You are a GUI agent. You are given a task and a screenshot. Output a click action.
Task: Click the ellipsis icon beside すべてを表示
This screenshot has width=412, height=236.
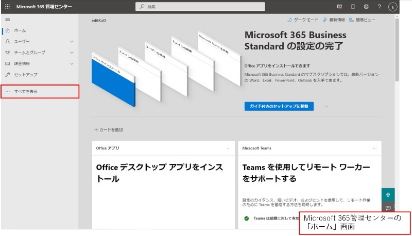(x=8, y=91)
